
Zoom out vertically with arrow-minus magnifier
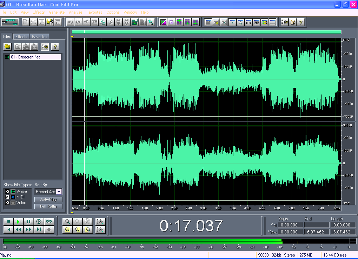pos(100,229)
